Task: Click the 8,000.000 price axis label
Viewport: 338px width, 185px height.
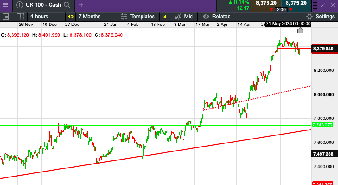Action: click(324, 95)
